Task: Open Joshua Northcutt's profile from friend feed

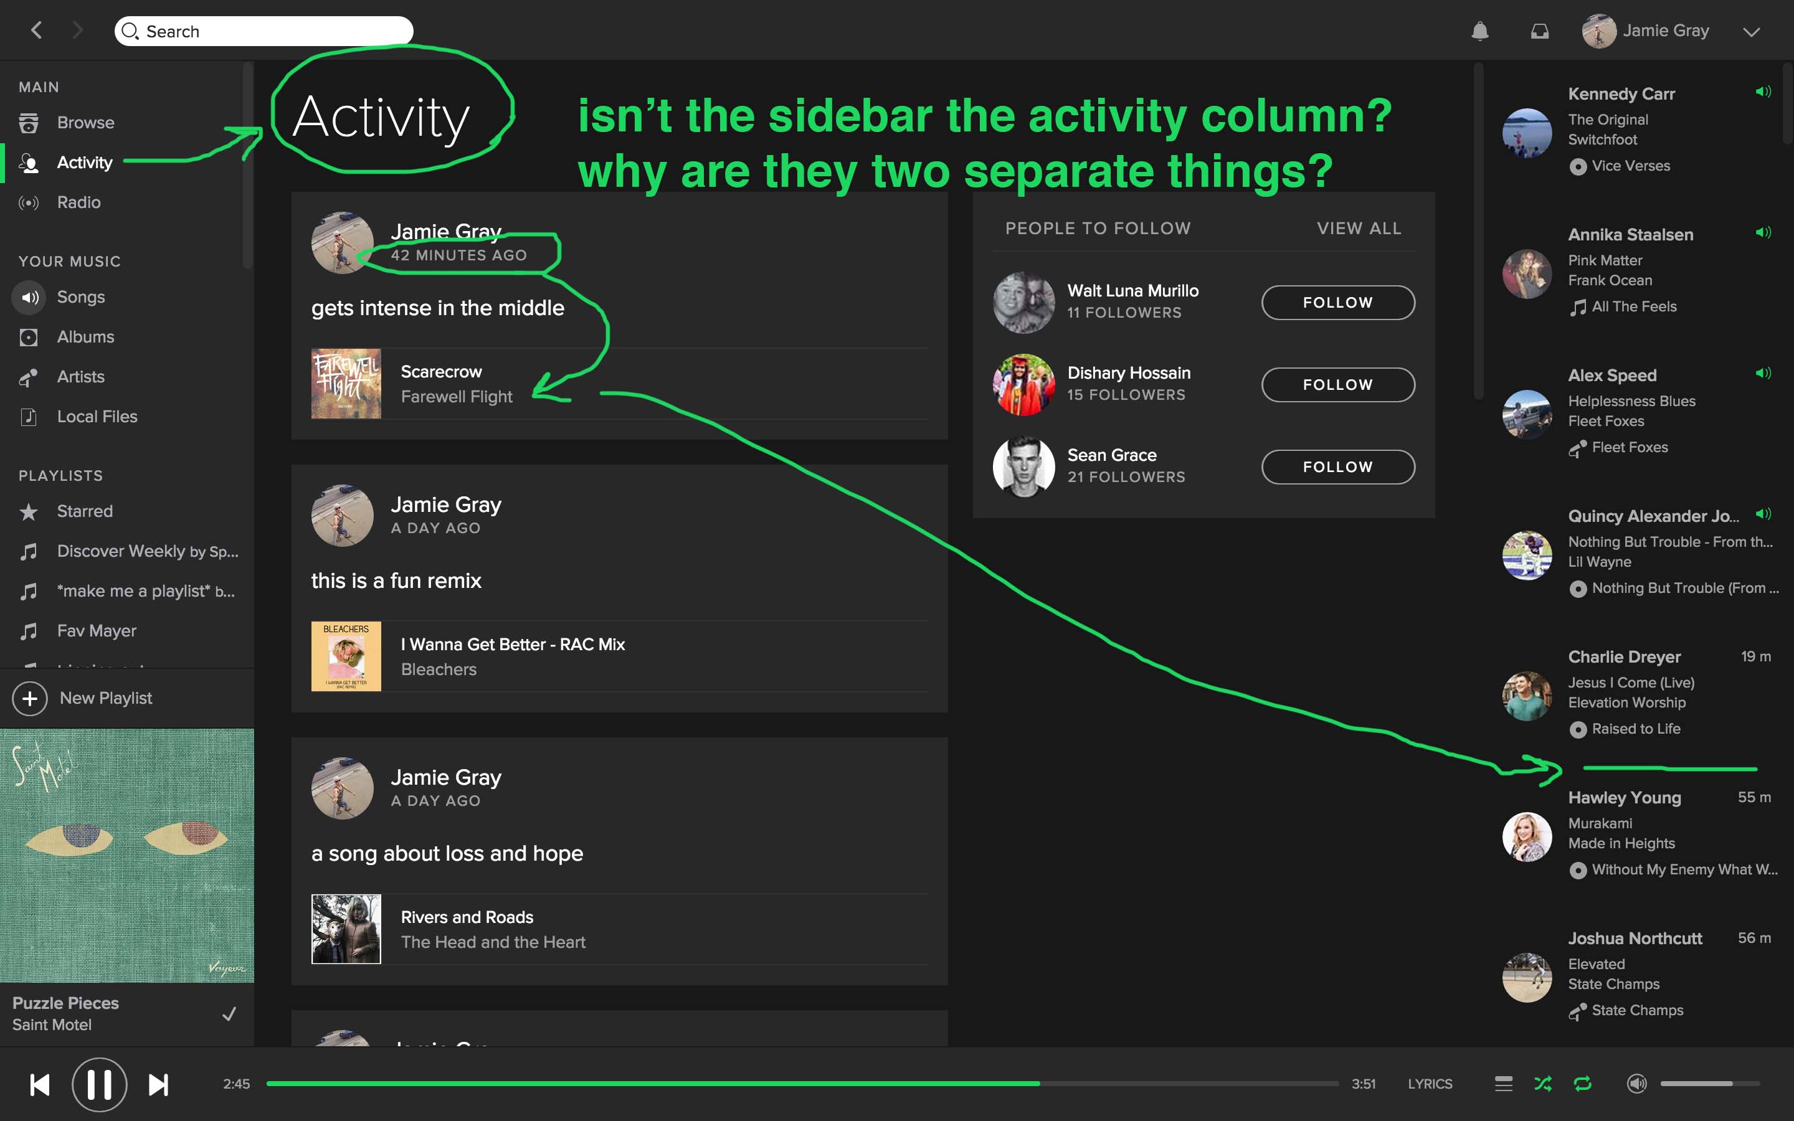Action: [x=1635, y=939]
